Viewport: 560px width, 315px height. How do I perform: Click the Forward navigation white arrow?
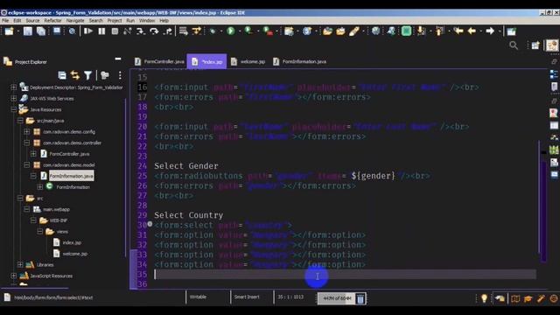coord(490,31)
